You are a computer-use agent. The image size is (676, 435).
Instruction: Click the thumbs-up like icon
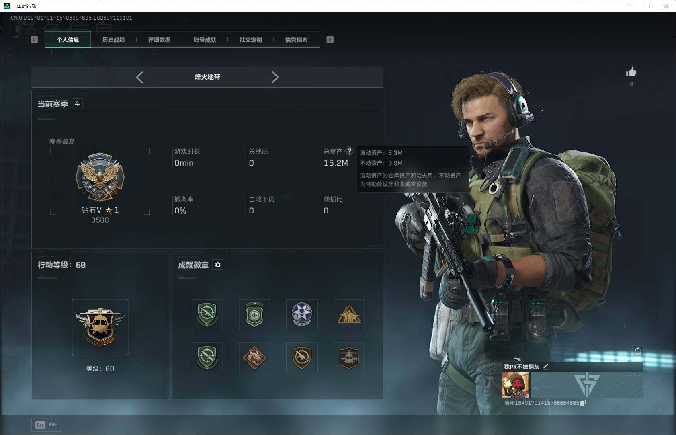(631, 72)
